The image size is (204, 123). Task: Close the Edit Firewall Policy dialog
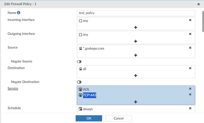[199, 4]
